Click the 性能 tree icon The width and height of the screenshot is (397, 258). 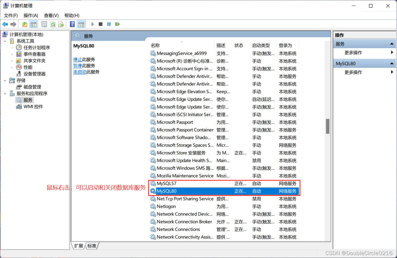pyautogui.click(x=19, y=67)
